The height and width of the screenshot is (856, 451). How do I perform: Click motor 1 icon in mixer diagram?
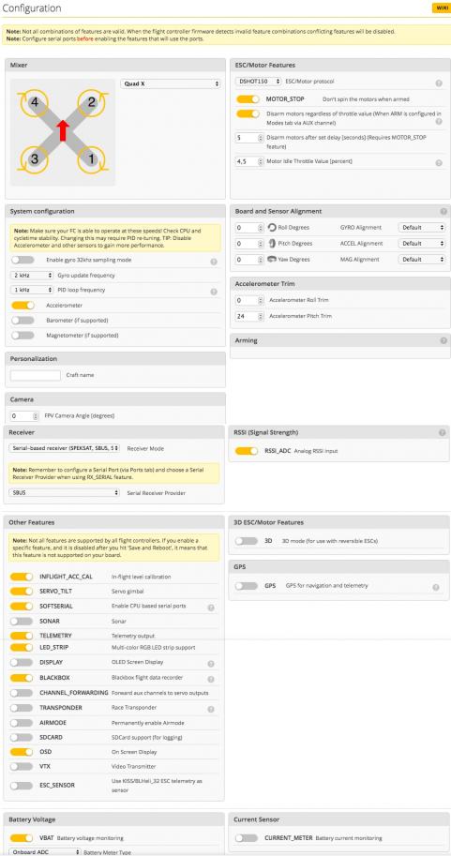coord(91,159)
